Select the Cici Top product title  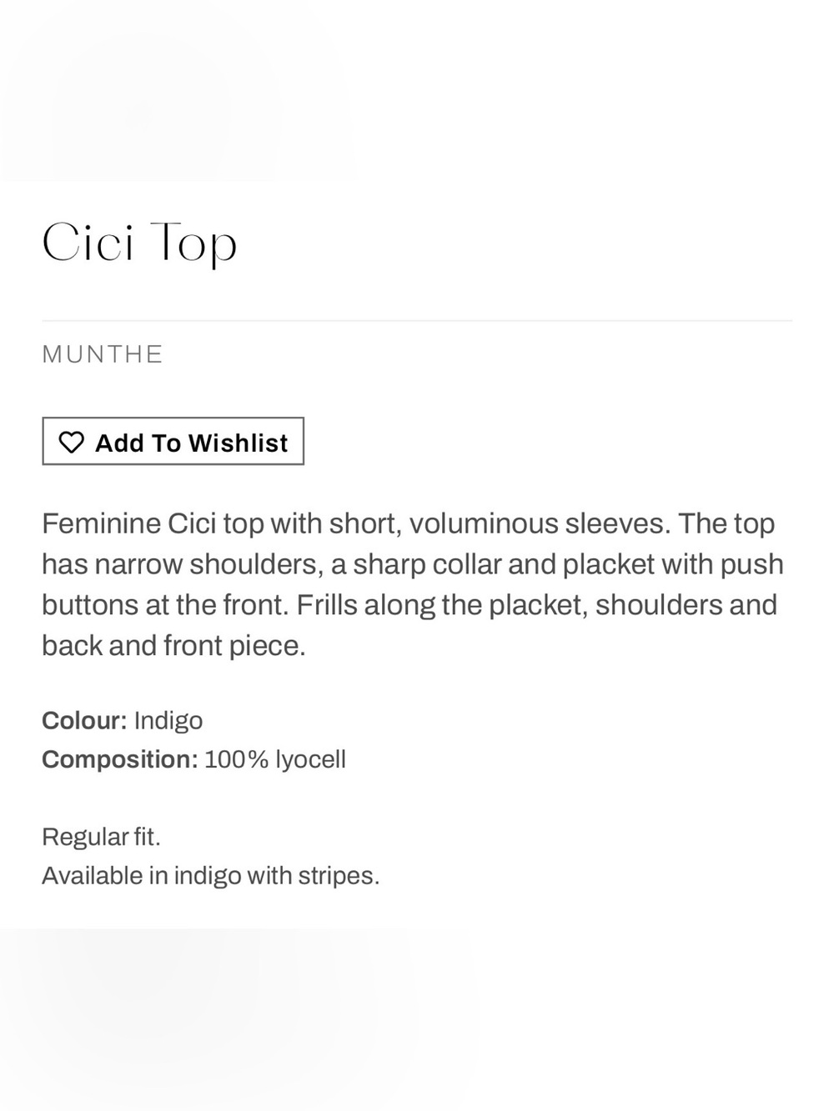pyautogui.click(x=139, y=243)
